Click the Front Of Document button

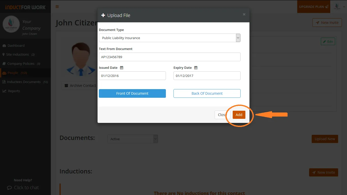click(132, 93)
